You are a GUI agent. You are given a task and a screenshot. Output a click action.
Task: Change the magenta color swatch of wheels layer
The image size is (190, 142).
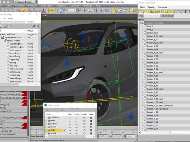point(91,133)
